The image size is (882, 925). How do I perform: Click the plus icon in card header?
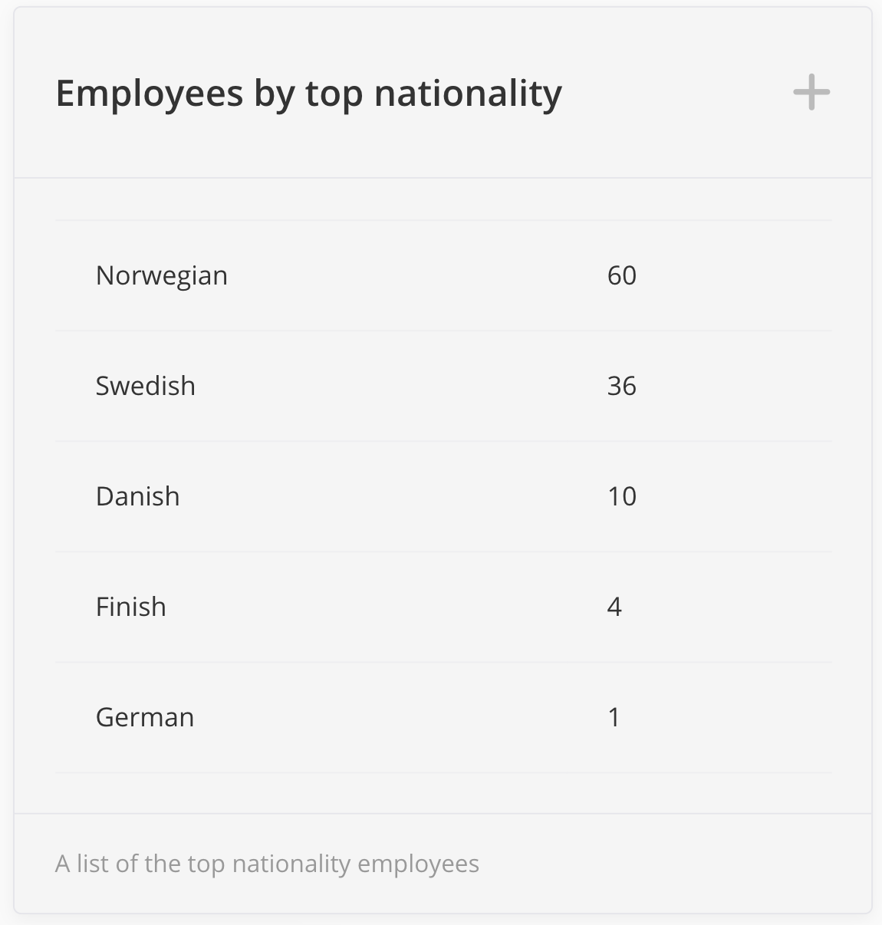tap(811, 93)
